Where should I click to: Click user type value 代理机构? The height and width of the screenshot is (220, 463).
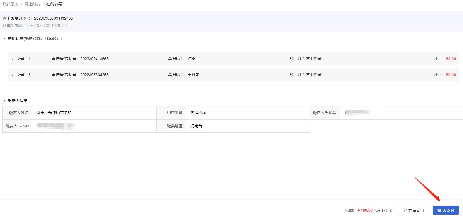point(198,113)
